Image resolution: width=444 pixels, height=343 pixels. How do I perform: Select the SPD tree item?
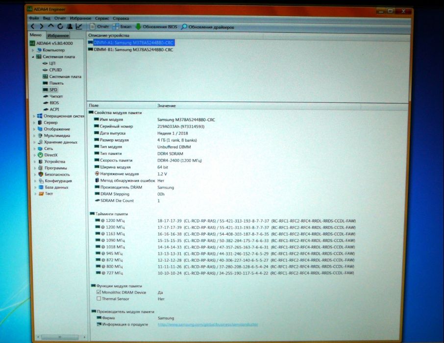click(x=50, y=90)
